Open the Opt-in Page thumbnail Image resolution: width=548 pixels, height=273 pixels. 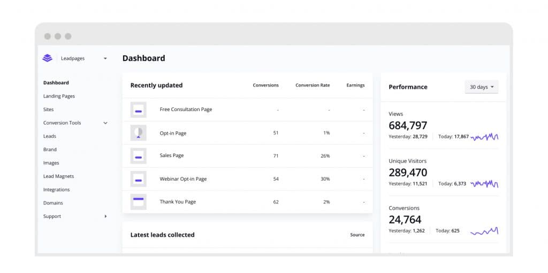(139, 132)
